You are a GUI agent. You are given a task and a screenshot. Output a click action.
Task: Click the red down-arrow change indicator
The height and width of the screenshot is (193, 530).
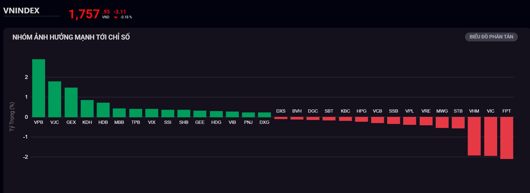115,17
